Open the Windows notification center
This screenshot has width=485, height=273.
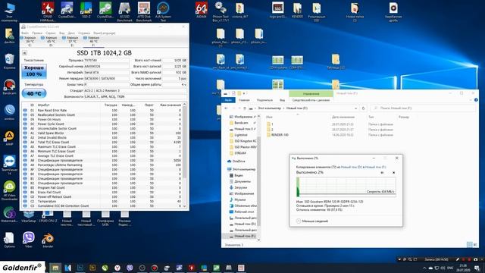477,268
